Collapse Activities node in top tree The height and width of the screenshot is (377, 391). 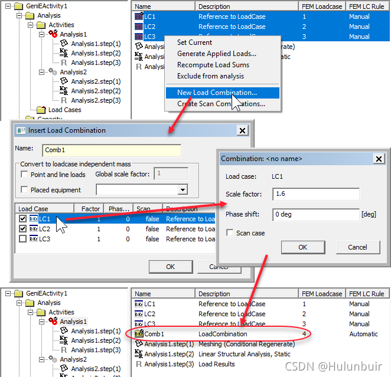31,25
